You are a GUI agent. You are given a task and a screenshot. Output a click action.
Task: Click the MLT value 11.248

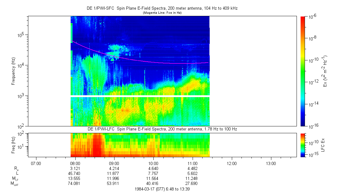pos(191,179)
